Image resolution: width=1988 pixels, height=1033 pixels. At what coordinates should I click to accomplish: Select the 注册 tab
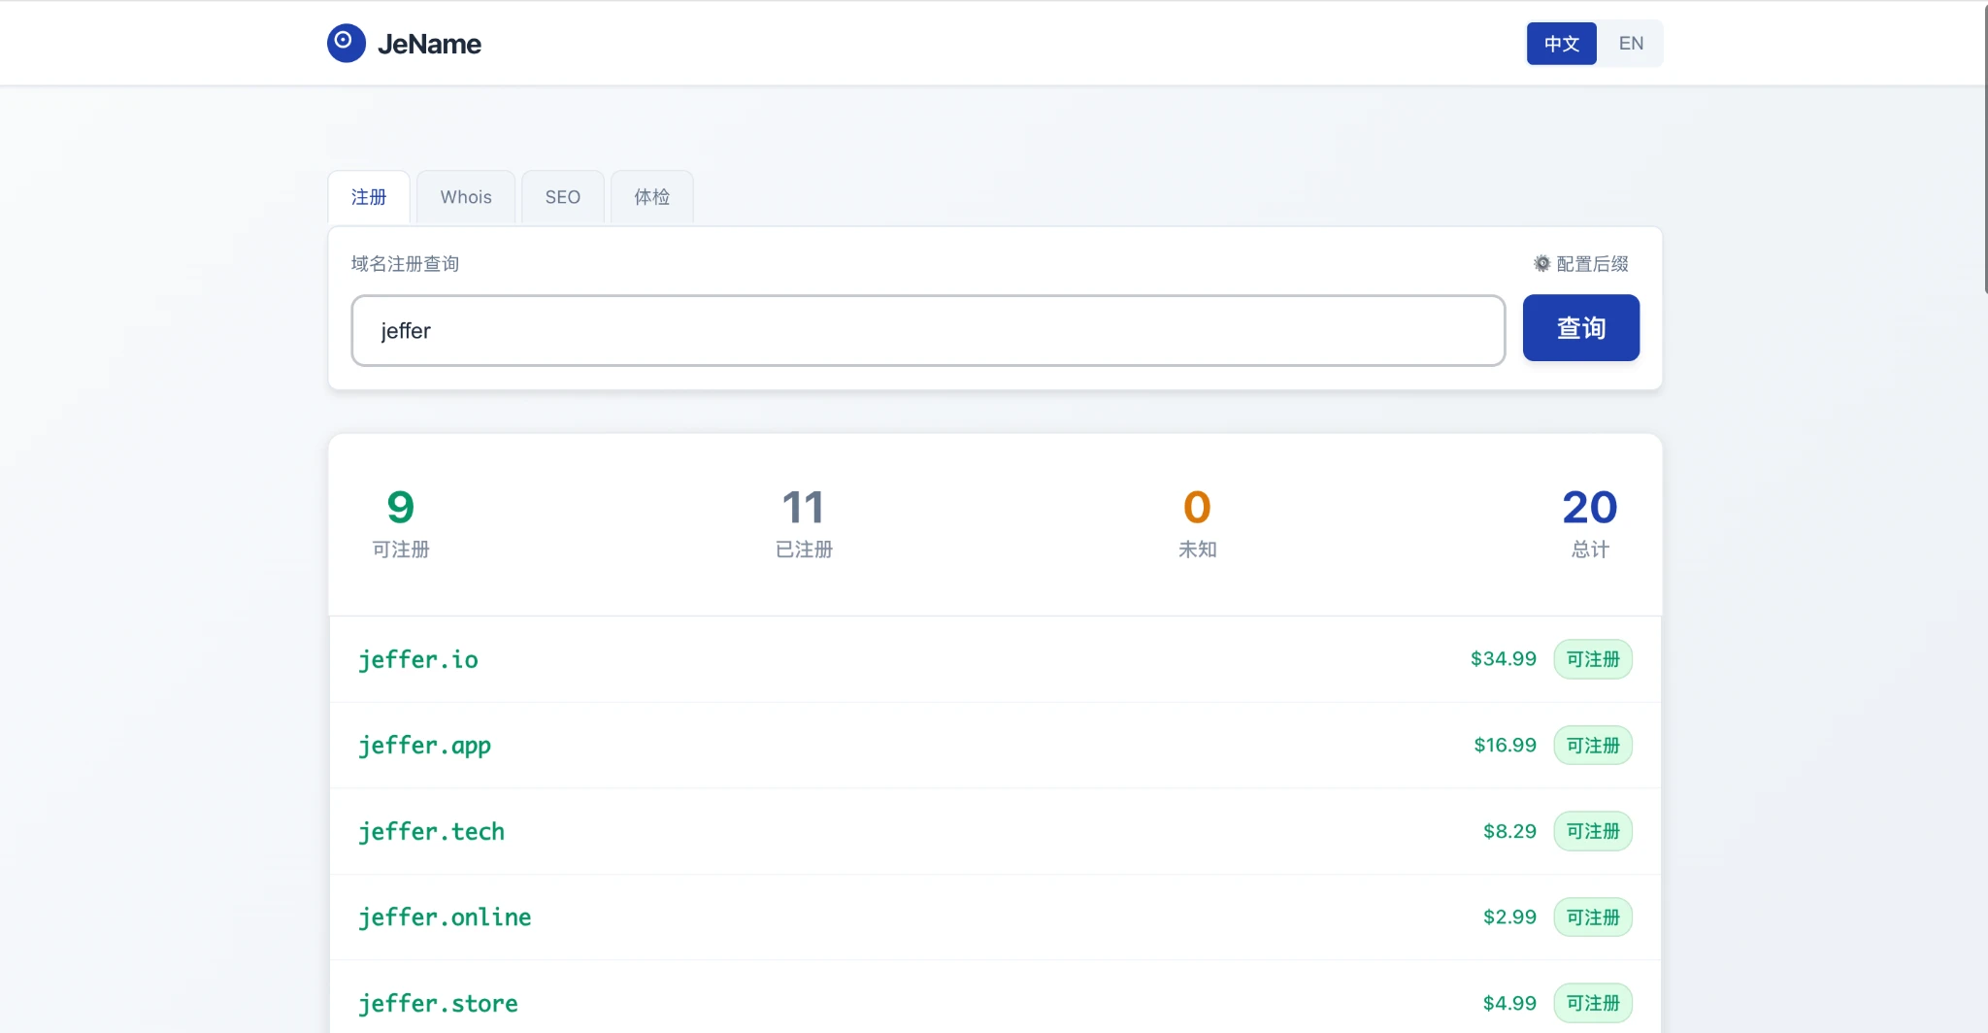click(x=369, y=197)
